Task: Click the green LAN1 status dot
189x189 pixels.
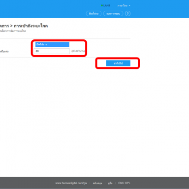Action: click(102, 5)
